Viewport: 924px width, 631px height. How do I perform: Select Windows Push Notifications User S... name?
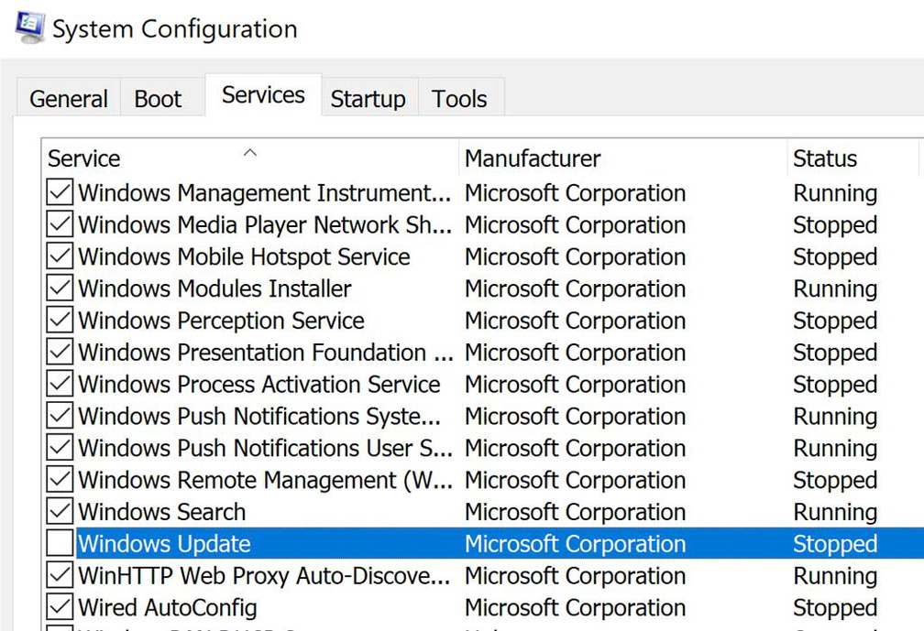[265, 448]
